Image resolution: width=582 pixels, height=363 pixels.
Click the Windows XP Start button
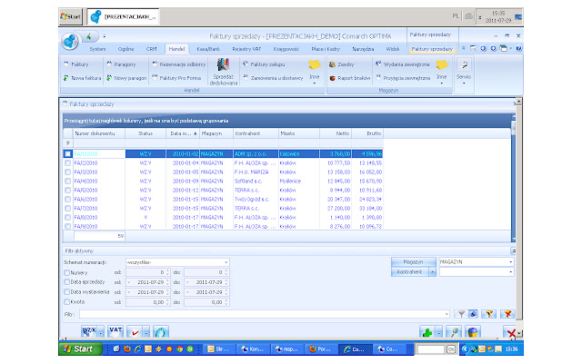80,348
